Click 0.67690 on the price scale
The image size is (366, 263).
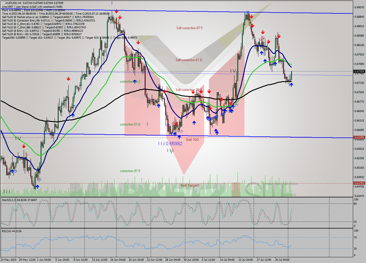(x=359, y=64)
